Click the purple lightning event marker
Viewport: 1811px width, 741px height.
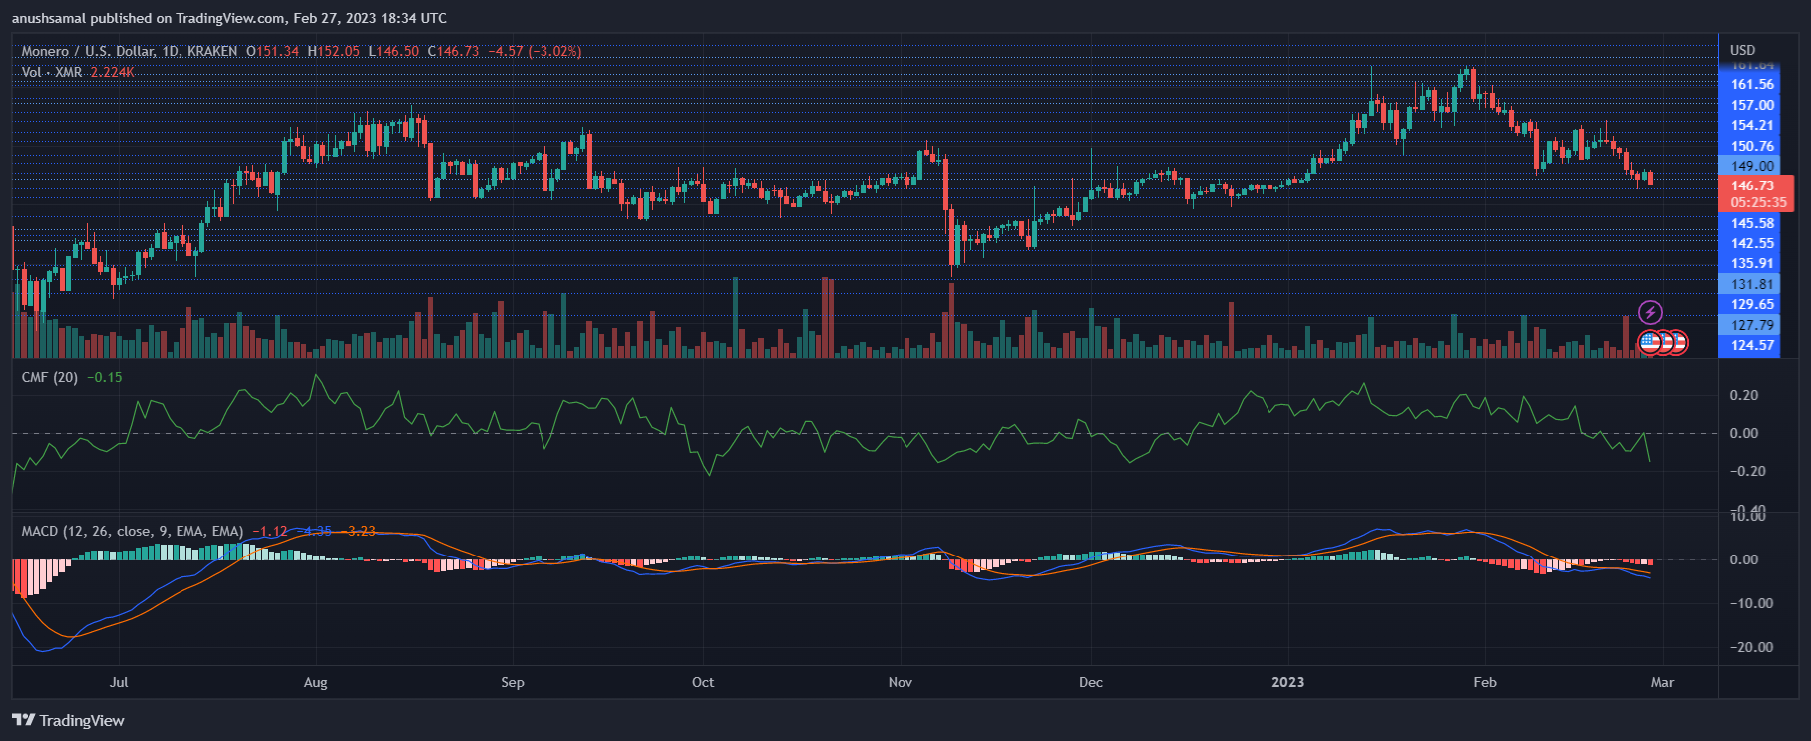click(x=1651, y=313)
